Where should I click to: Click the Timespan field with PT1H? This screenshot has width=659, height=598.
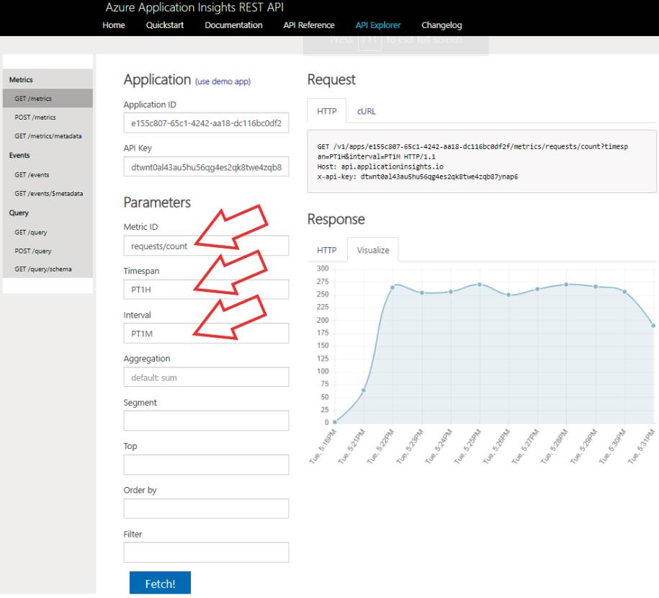[x=206, y=290]
